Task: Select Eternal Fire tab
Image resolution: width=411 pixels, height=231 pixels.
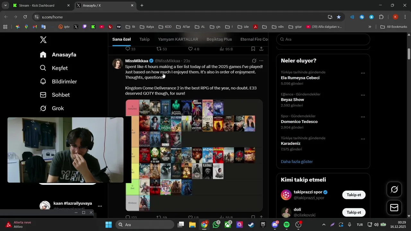Action: [x=254, y=39]
